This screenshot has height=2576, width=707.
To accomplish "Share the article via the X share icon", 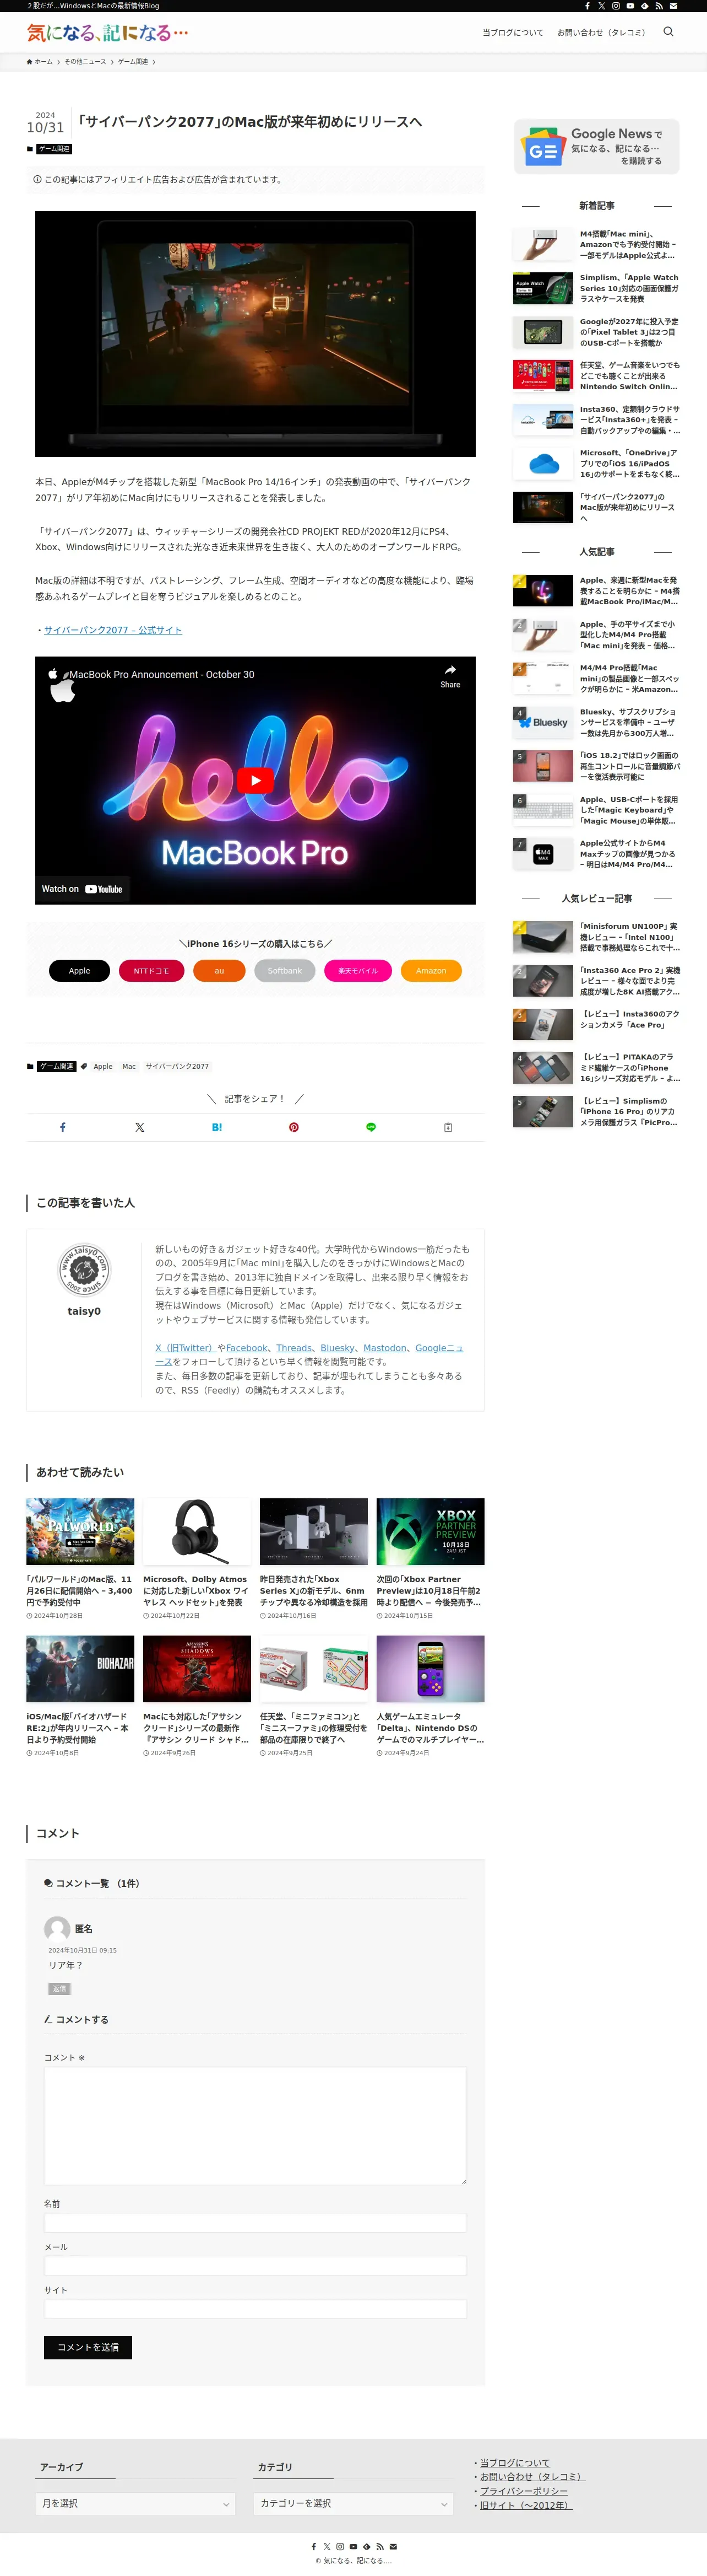I will click(140, 1127).
